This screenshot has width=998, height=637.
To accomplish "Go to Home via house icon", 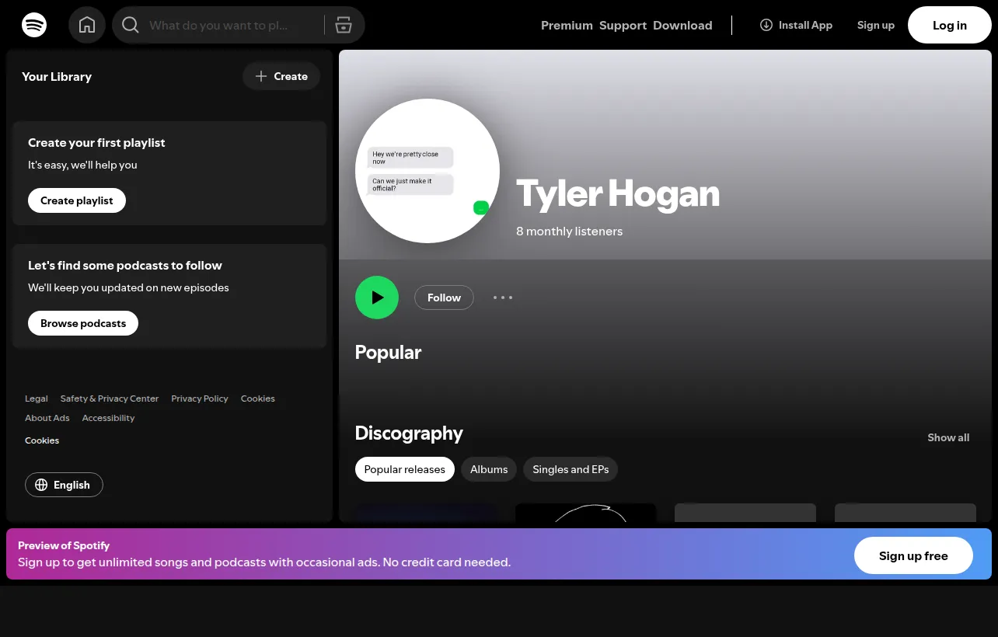I will tap(87, 25).
